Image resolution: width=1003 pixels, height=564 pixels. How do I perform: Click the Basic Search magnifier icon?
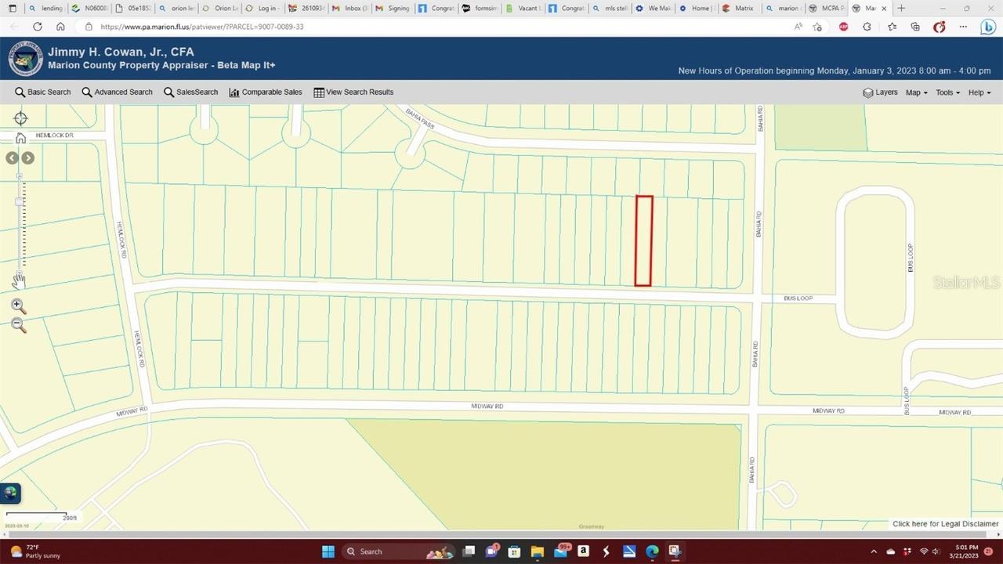(x=20, y=92)
